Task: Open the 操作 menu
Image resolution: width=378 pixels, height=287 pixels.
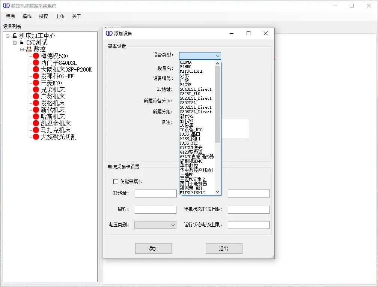Action: (x=27, y=16)
